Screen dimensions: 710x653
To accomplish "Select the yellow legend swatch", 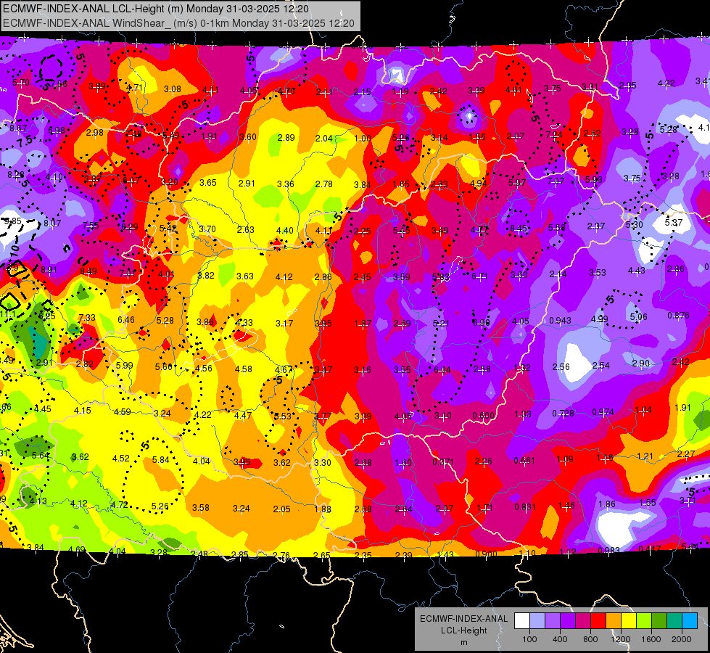I will coord(629,621).
